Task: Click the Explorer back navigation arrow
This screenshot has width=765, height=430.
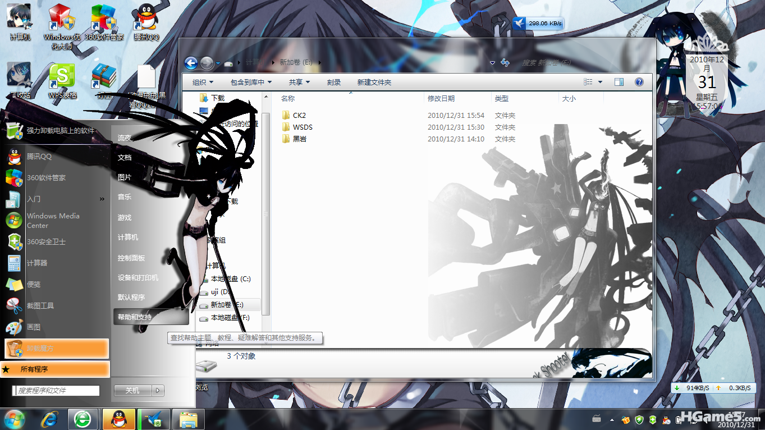Action: 191,63
